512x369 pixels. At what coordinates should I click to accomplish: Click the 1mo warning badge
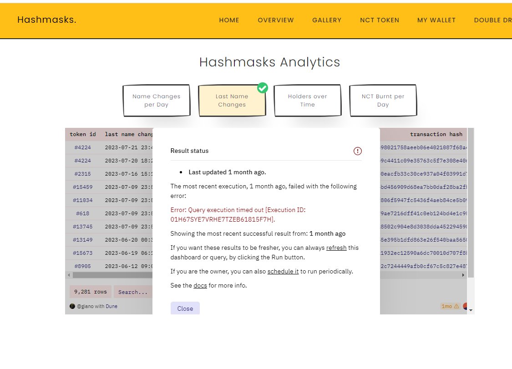coord(450,306)
